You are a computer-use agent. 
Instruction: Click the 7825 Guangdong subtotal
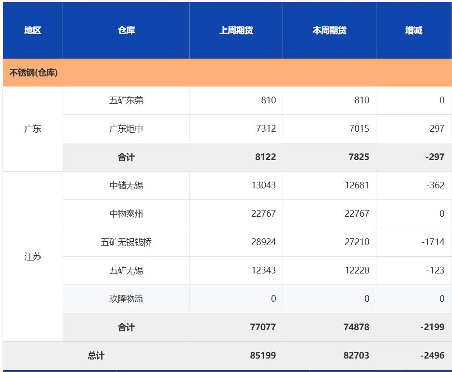click(359, 157)
